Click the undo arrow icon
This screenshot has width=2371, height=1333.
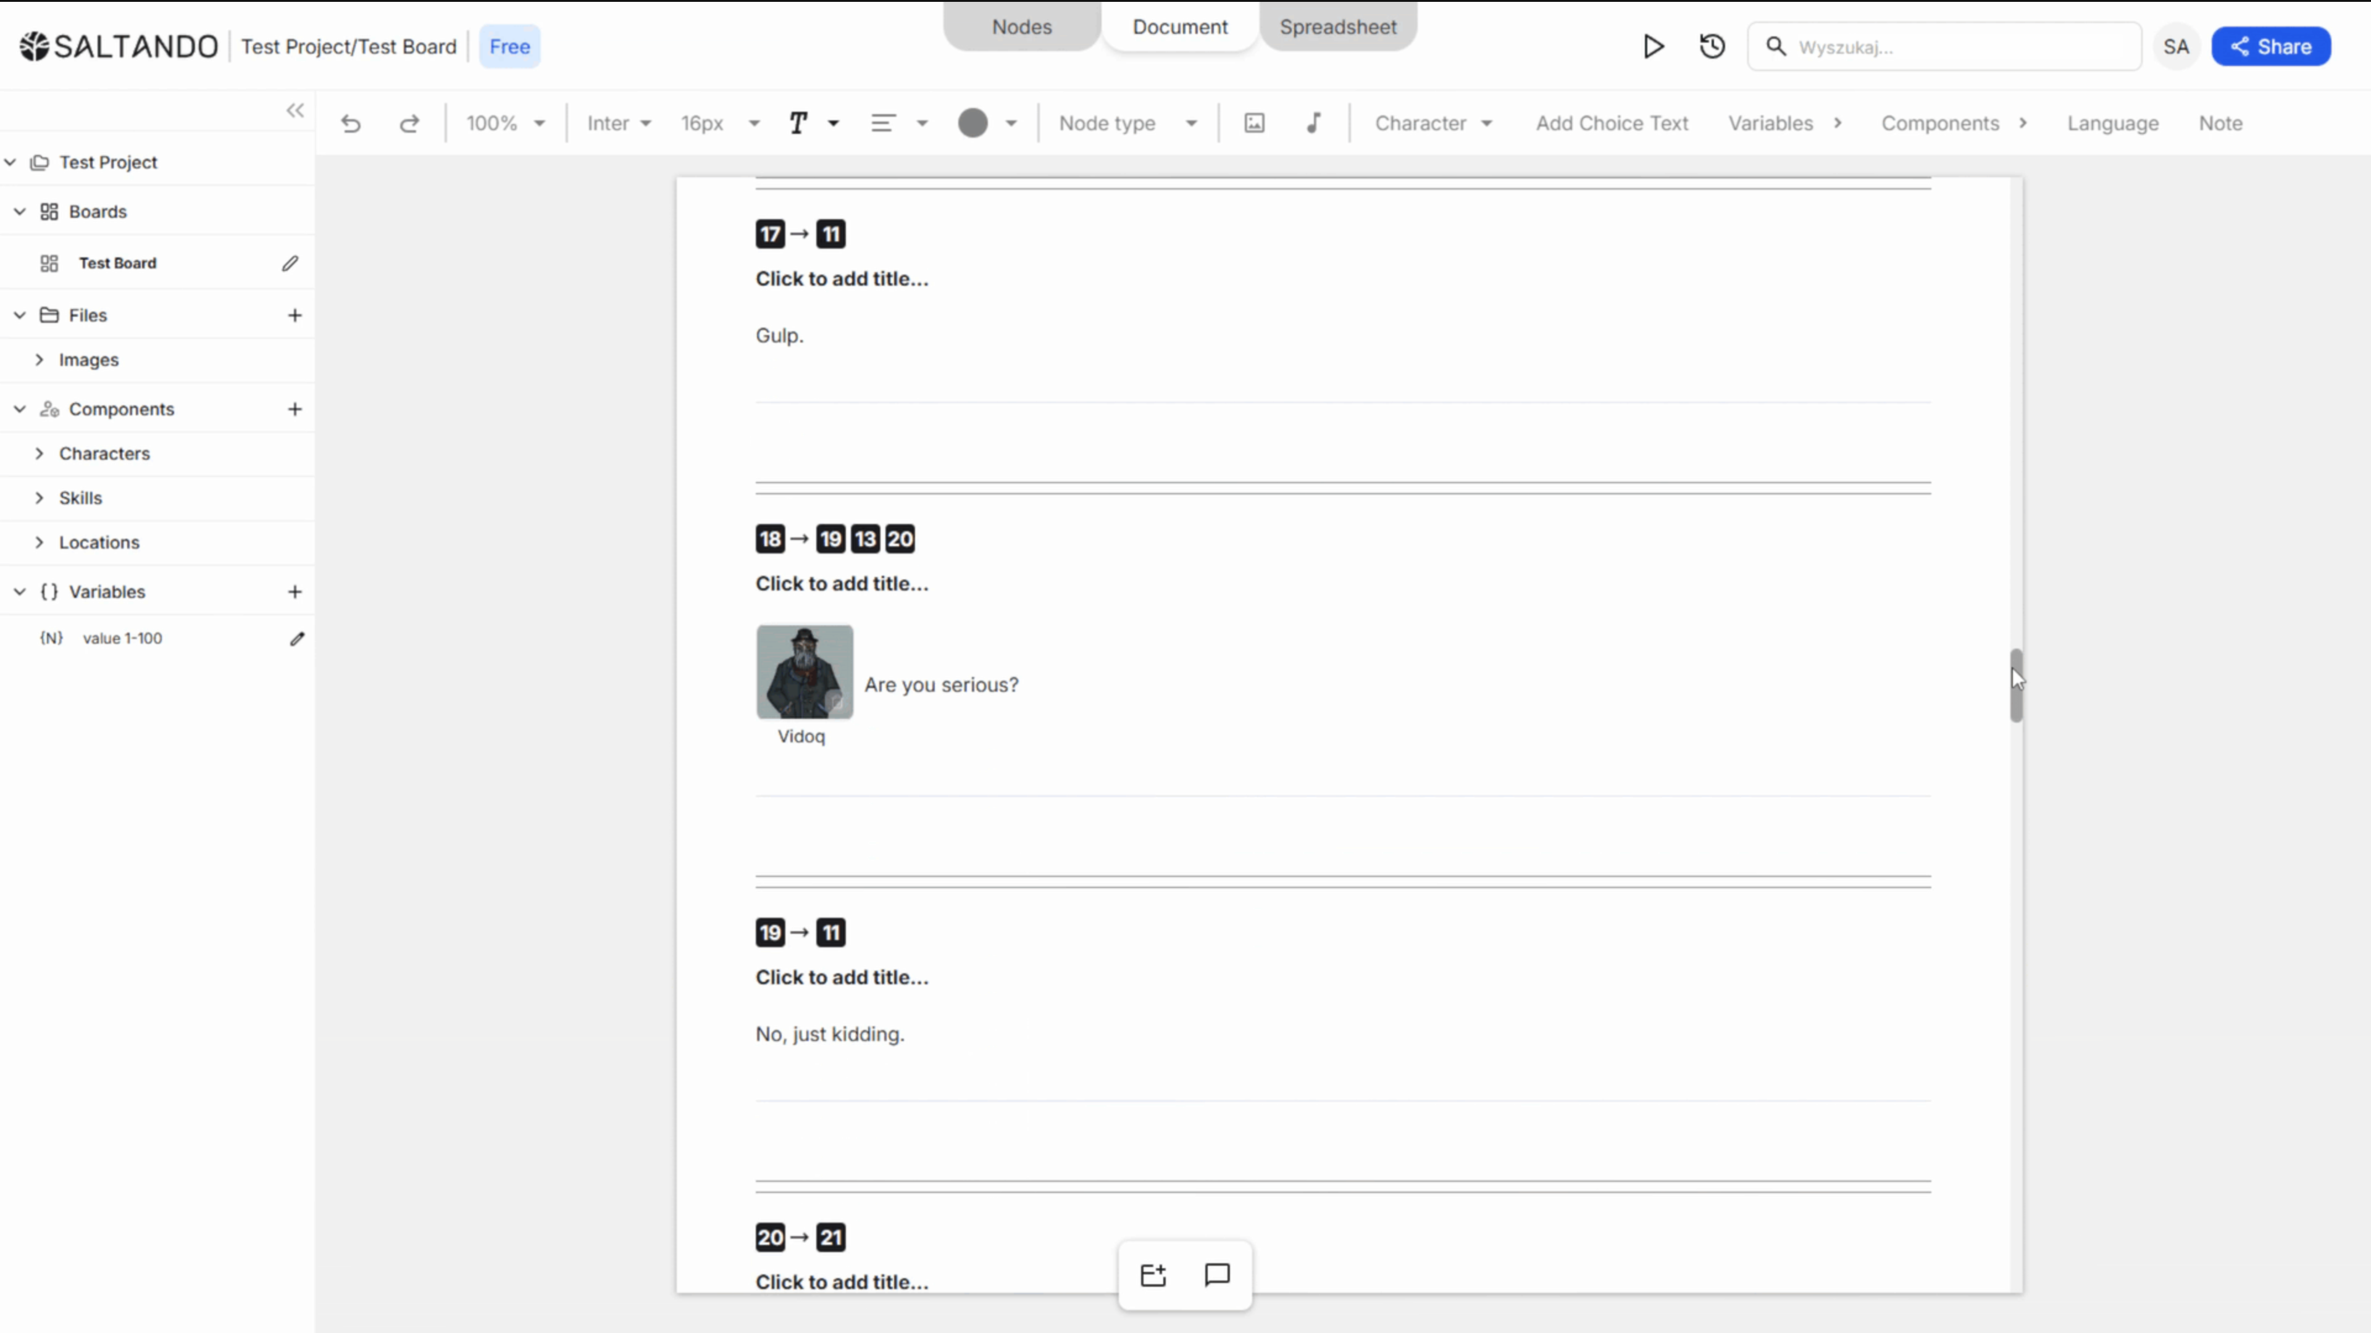(x=351, y=123)
